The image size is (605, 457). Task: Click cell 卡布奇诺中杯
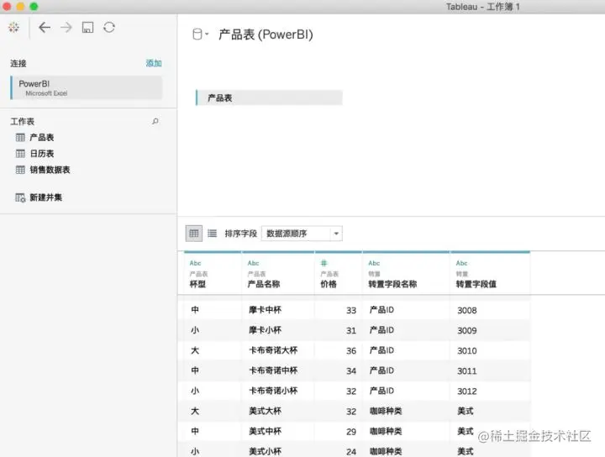click(x=273, y=370)
